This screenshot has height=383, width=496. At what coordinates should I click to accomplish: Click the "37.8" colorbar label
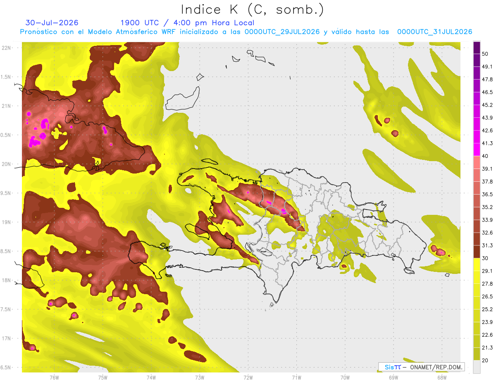coord(488,181)
